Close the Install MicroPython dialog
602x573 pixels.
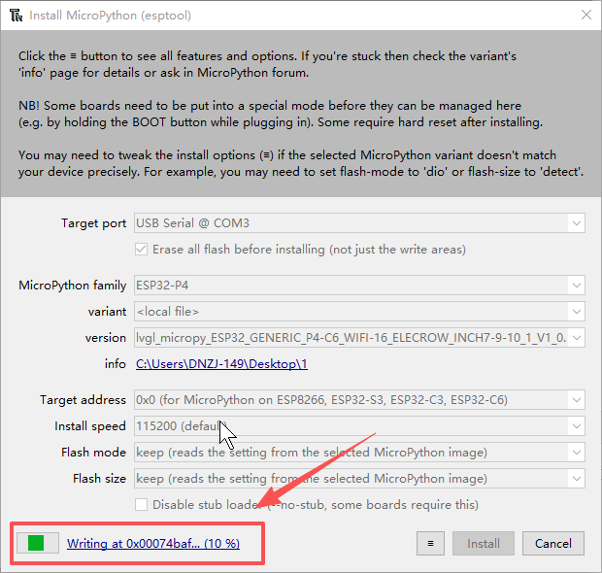click(586, 15)
